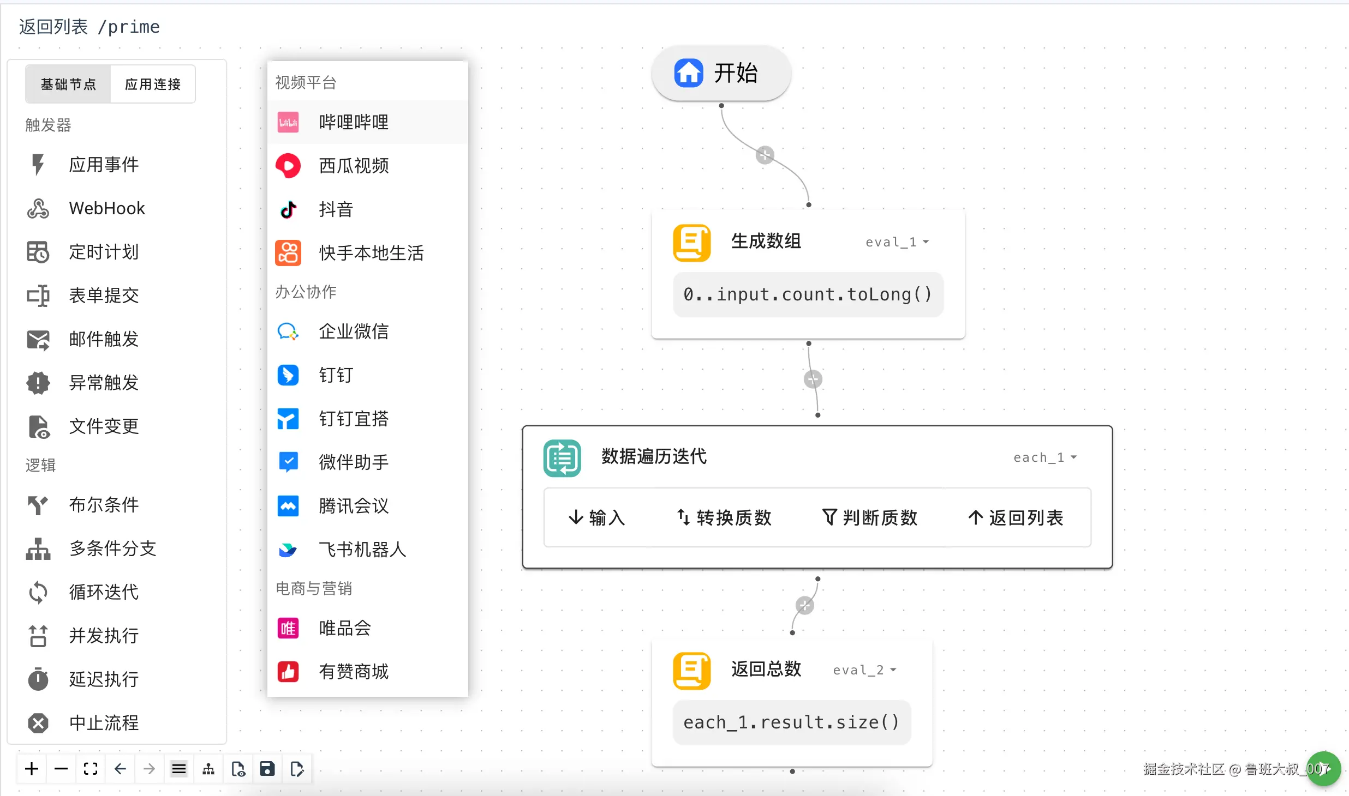
Task: Click the each_1.result.size() expression field
Action: tap(791, 722)
